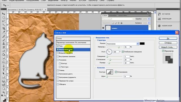The image size is (181, 102).
Task: Click the lock all icon in Layers
Action: 121,23
